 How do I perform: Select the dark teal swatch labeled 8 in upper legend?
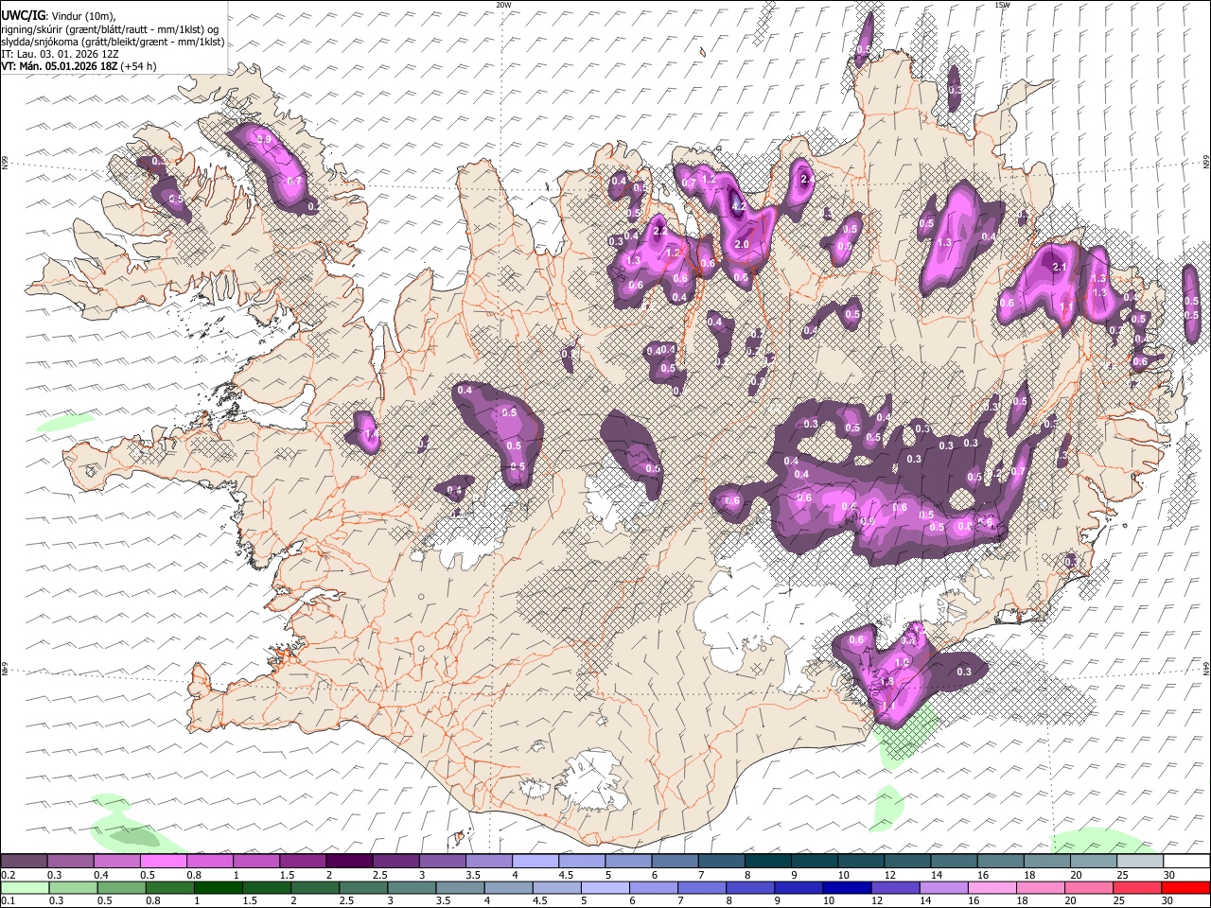768,862
